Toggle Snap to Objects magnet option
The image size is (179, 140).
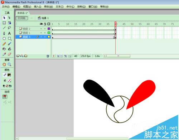[5, 97]
